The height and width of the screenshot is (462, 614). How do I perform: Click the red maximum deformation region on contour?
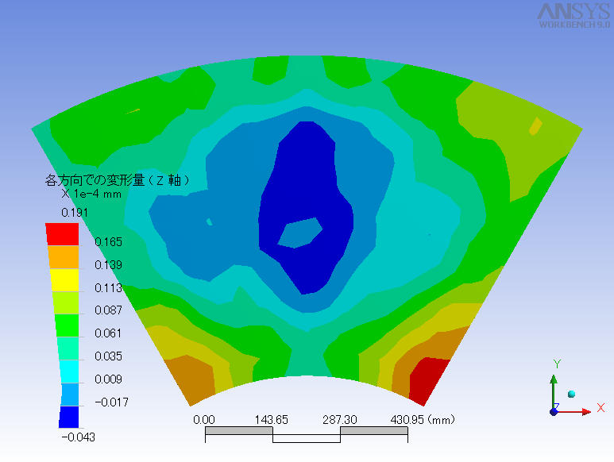click(x=427, y=379)
